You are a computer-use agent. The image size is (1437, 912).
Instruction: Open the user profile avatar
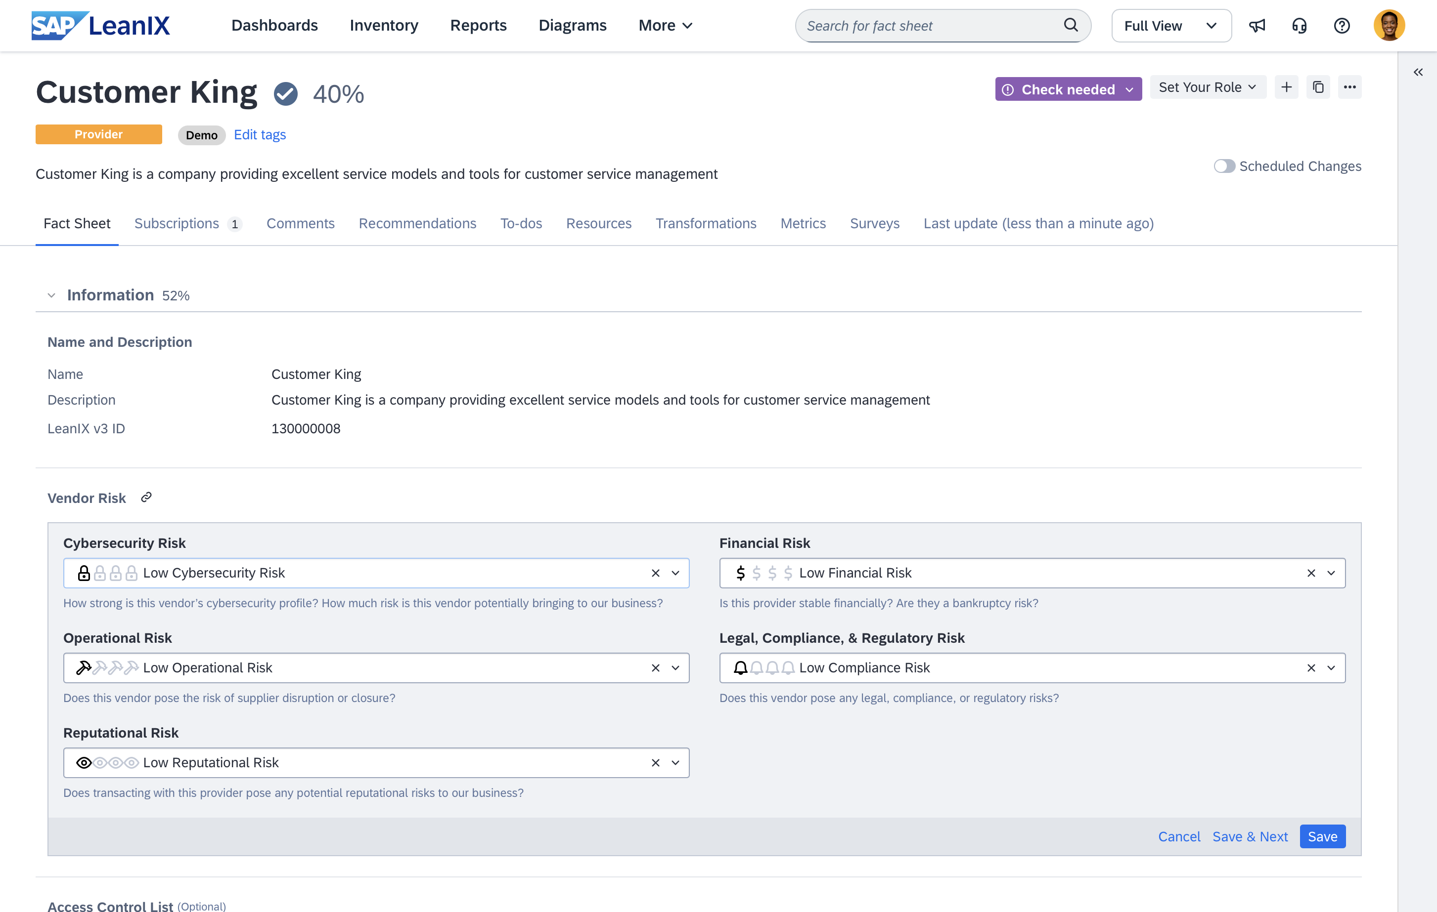pos(1389,26)
